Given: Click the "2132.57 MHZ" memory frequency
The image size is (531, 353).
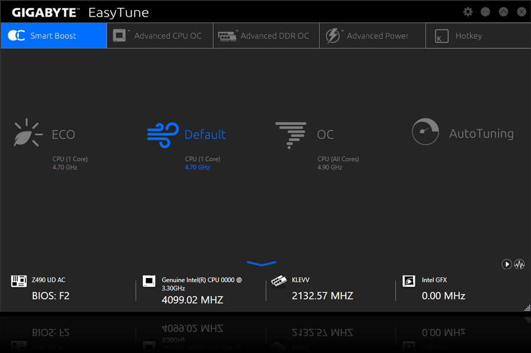Looking at the screenshot, I should tap(322, 296).
